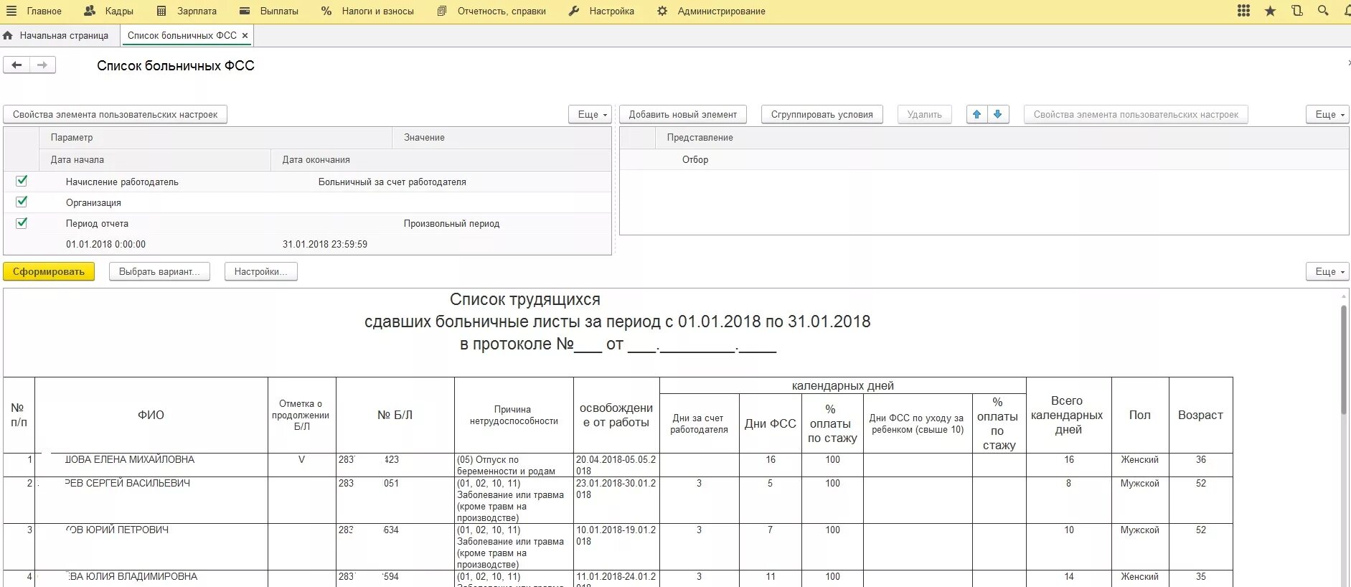Open the Выплаты section

269,11
